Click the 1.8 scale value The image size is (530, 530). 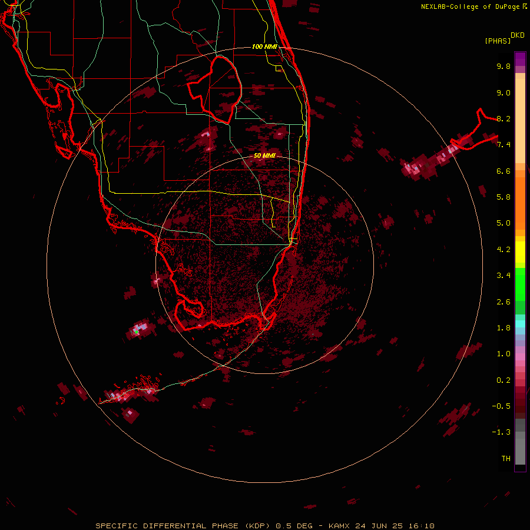[x=503, y=328]
